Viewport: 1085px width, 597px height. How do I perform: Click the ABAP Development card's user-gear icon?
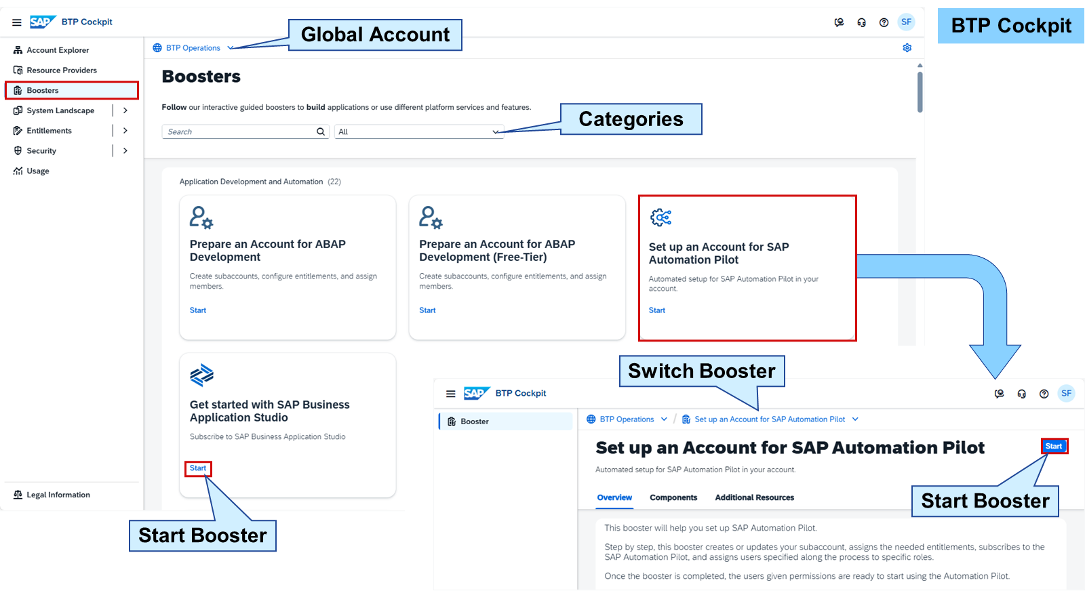point(201,218)
